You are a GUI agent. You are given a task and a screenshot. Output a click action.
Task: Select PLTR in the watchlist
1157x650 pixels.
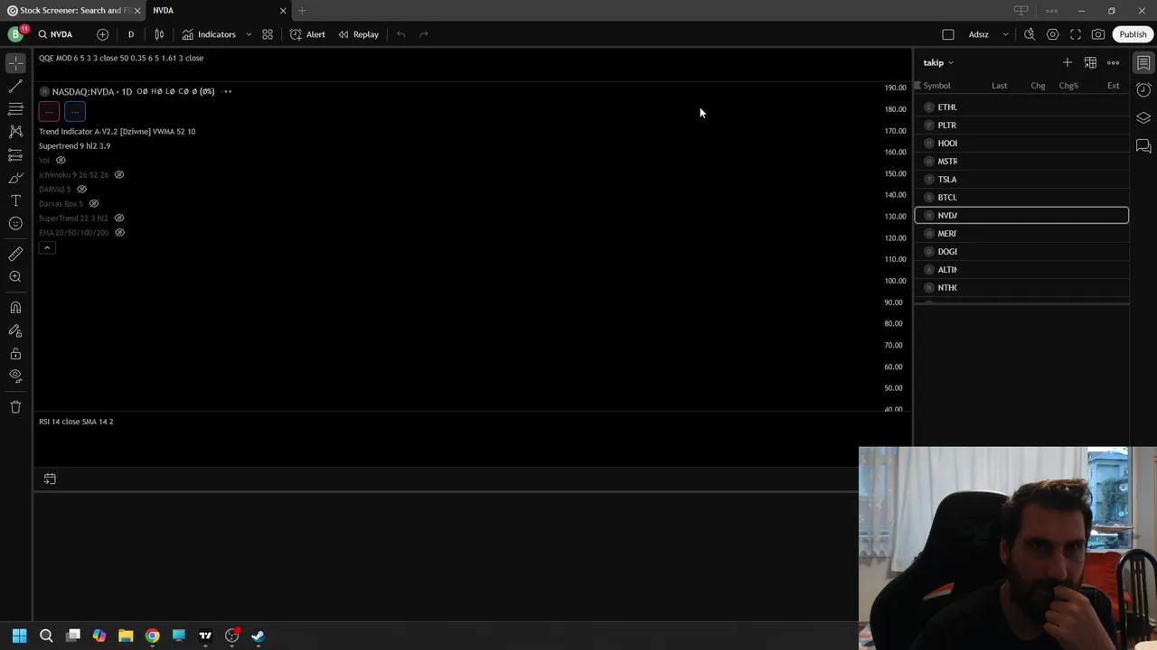(x=1021, y=125)
